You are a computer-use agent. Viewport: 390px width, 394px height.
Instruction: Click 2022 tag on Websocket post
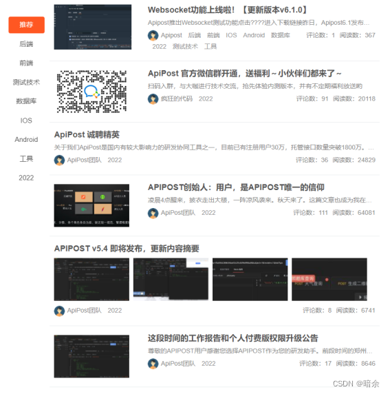pyautogui.click(x=159, y=46)
